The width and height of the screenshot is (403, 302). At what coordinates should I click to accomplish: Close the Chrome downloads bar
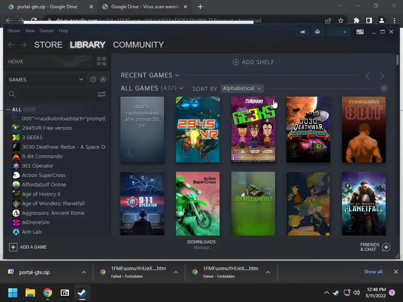pos(396,272)
